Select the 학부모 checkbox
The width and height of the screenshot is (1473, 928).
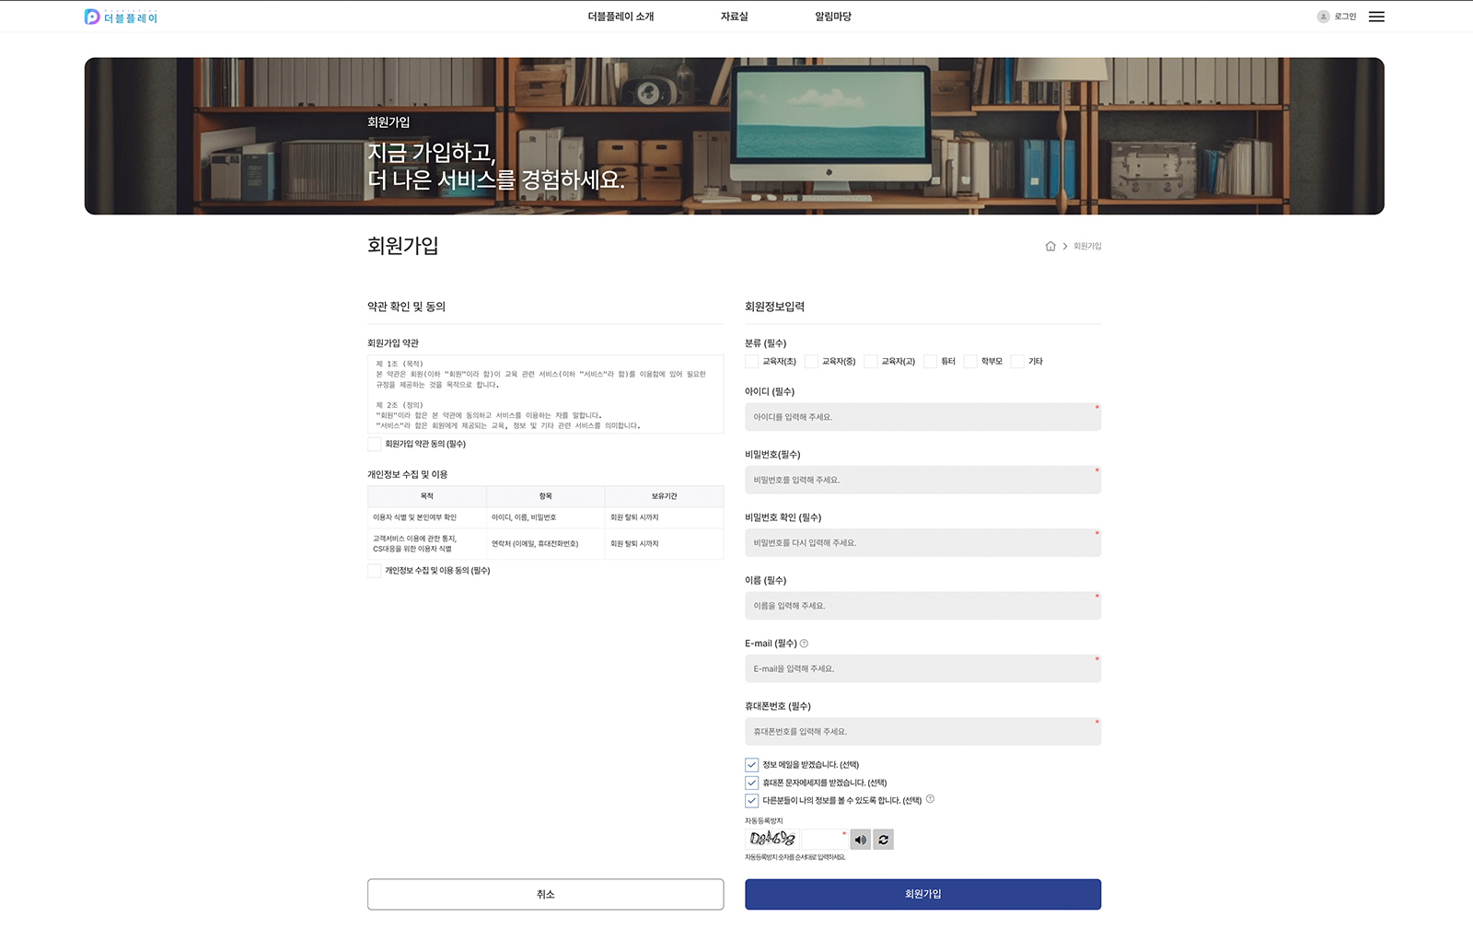[970, 362]
